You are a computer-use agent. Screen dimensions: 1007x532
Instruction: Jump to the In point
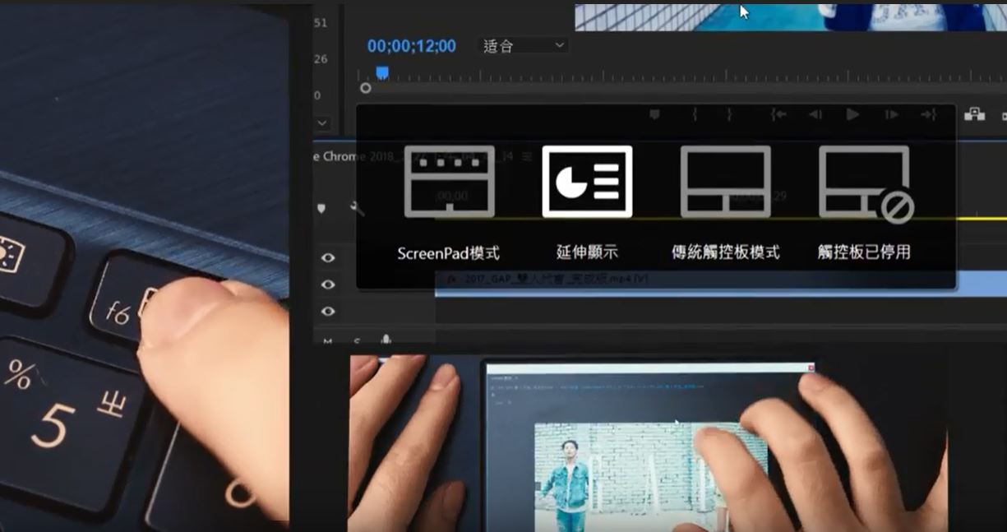[778, 115]
